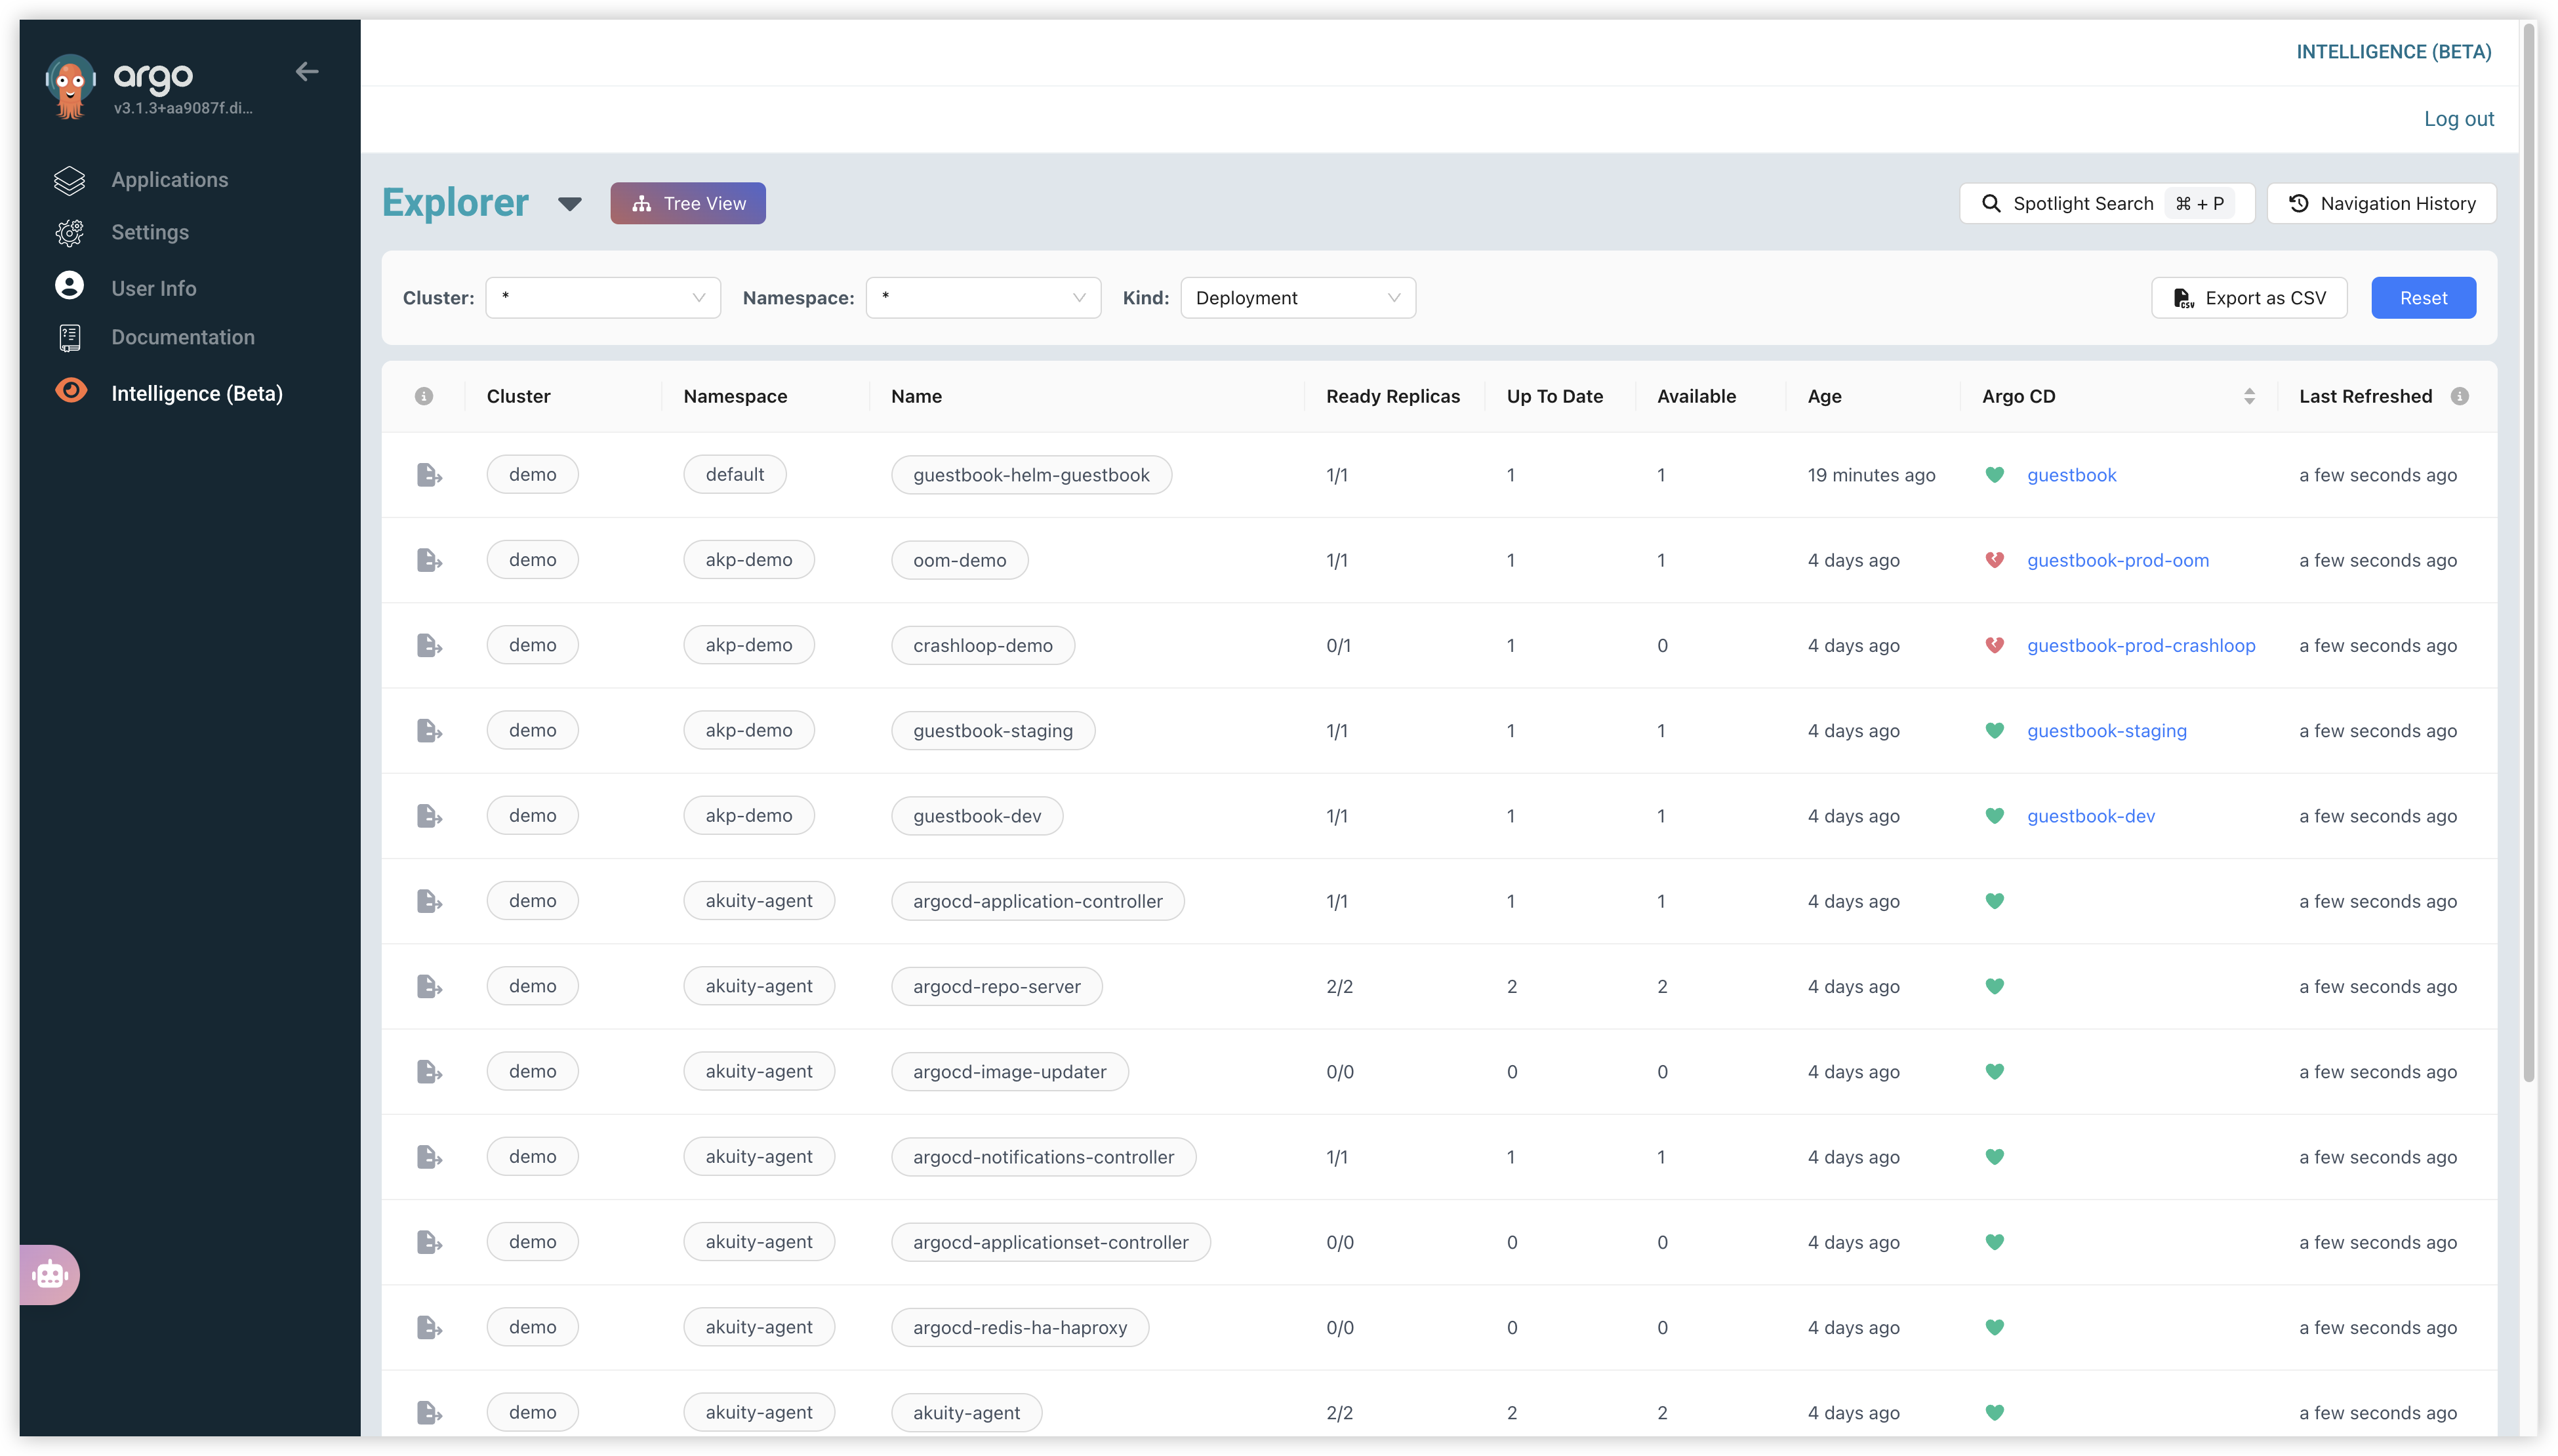The width and height of the screenshot is (2558, 1456).
Task: Expand the Cluster filter dropdown
Action: 603,298
